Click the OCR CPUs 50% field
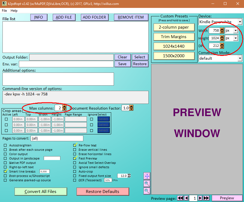Screen dimensions: 244x202 [x=108, y=180]
